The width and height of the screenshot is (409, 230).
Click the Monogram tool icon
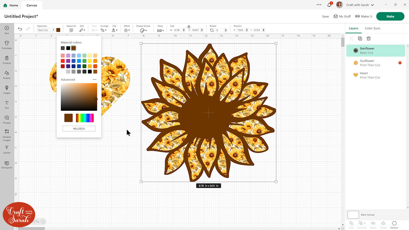pyautogui.click(x=7, y=164)
